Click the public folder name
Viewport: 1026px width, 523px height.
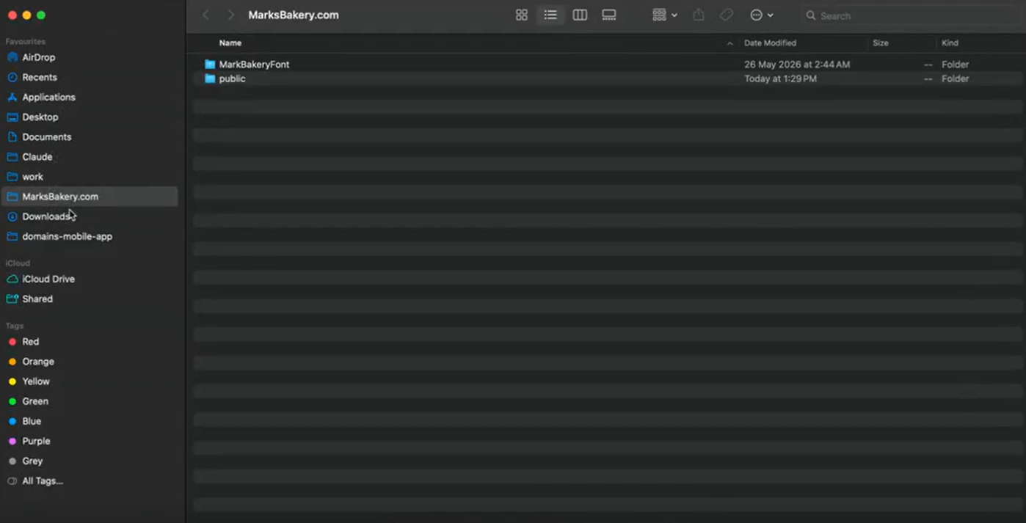232,78
